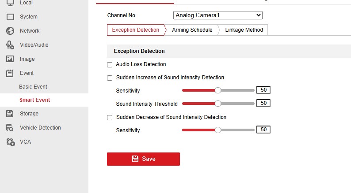
Task: Click the Network globe icon
Action: (x=10, y=31)
